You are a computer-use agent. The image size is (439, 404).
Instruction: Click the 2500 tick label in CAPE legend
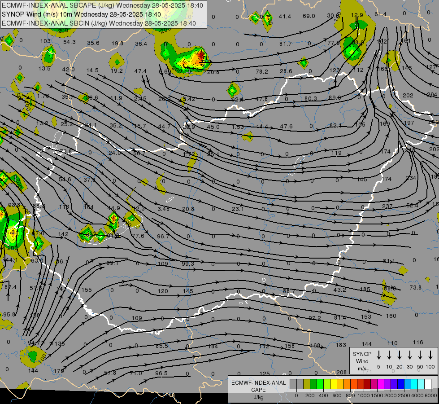pyautogui.click(x=404, y=395)
